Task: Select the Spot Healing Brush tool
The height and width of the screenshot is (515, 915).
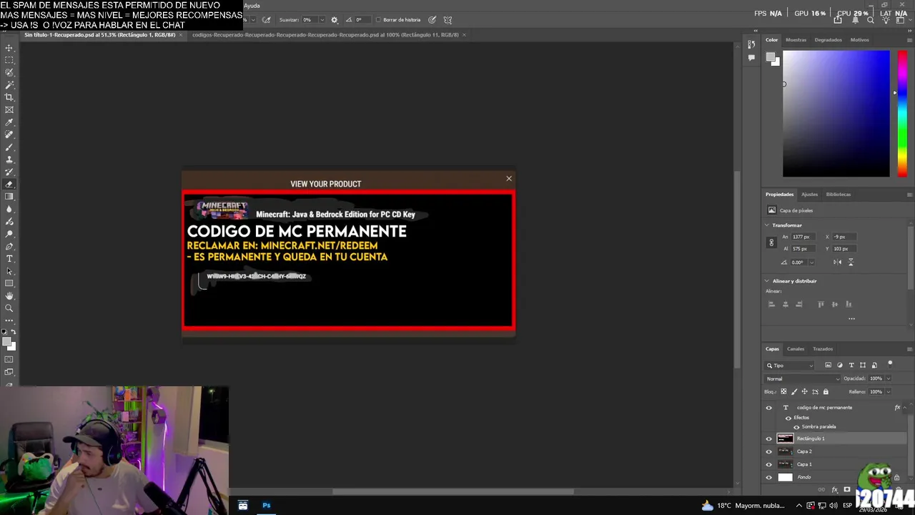Action: tap(9, 134)
